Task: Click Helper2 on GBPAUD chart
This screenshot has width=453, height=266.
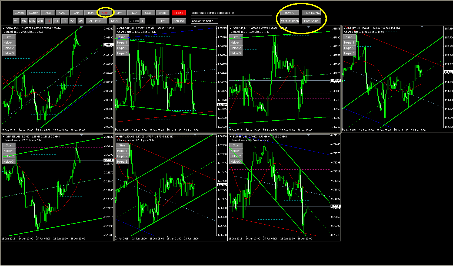Action: (9, 48)
